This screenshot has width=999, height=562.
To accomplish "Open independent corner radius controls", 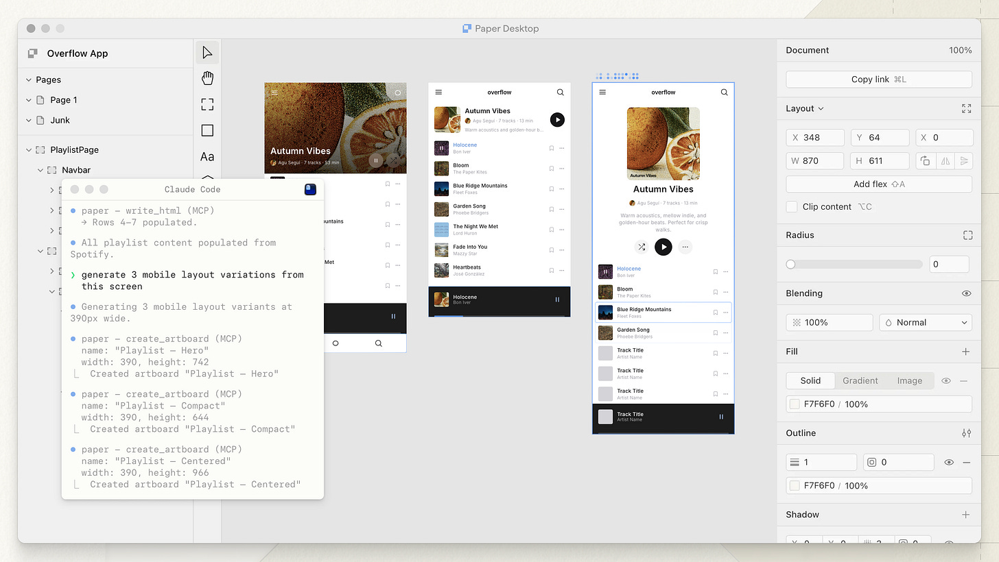I will (967, 235).
